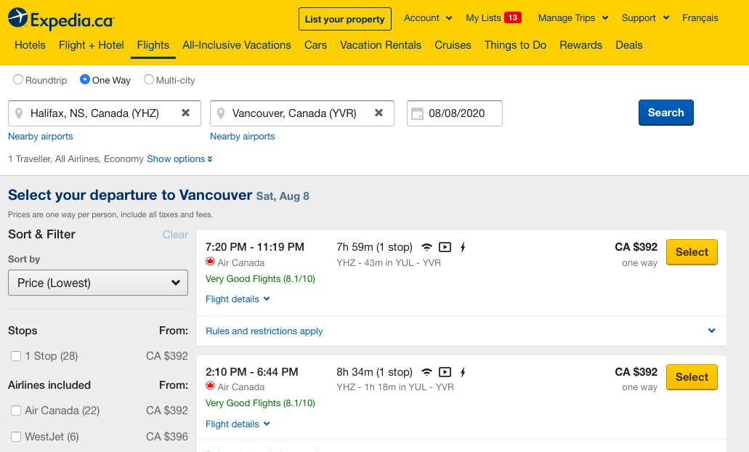Select the 7:20 PM Air Canada flight
This screenshot has width=749, height=452.
(x=692, y=252)
